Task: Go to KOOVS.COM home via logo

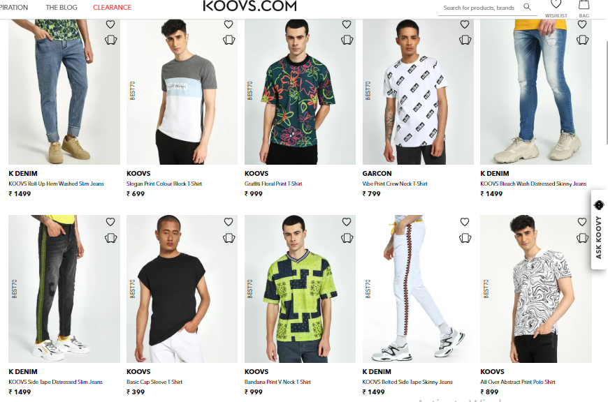Action: [x=250, y=6]
